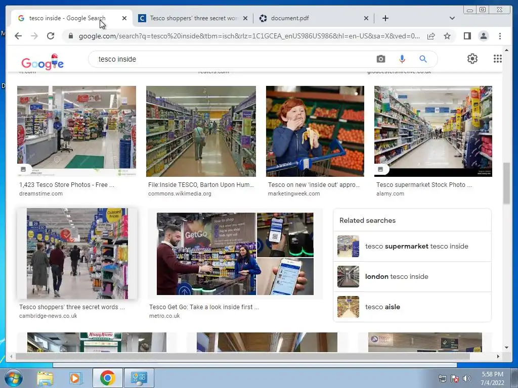The image size is (518, 388).
Task: Click the commons.wikimedia.org source link
Action: tap(180, 193)
